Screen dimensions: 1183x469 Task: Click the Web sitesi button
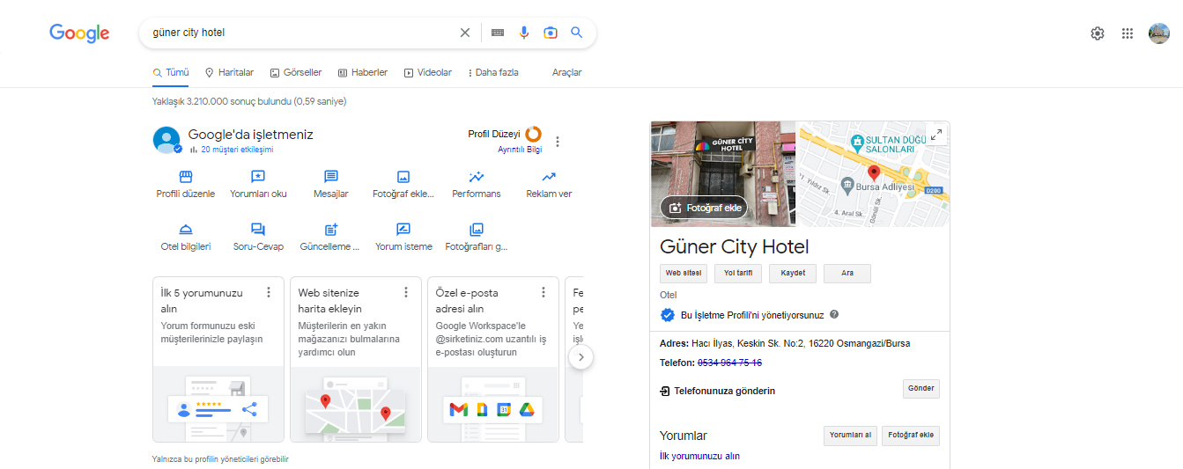[x=684, y=274]
